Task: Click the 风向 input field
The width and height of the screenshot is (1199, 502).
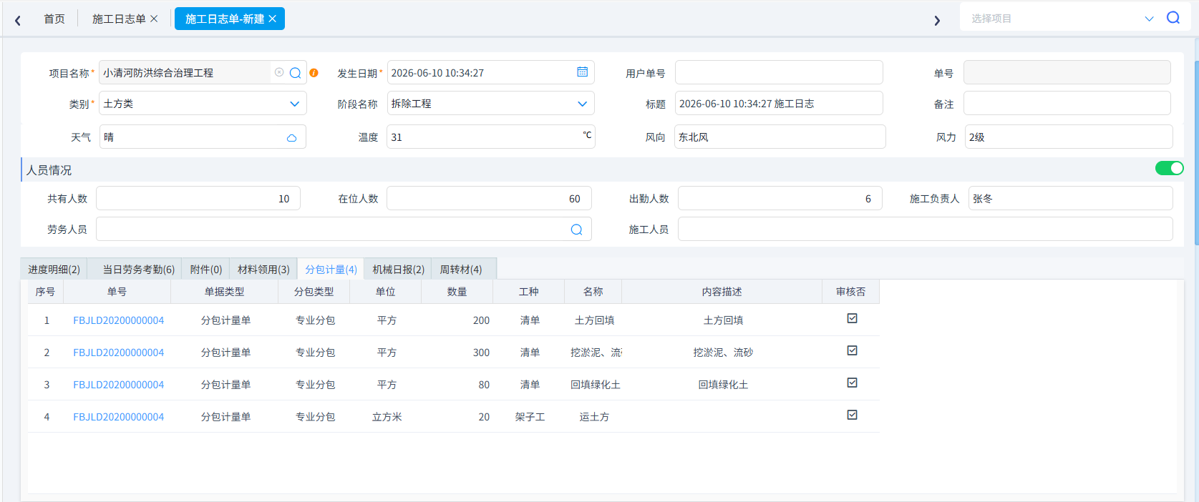Action: 780,137
